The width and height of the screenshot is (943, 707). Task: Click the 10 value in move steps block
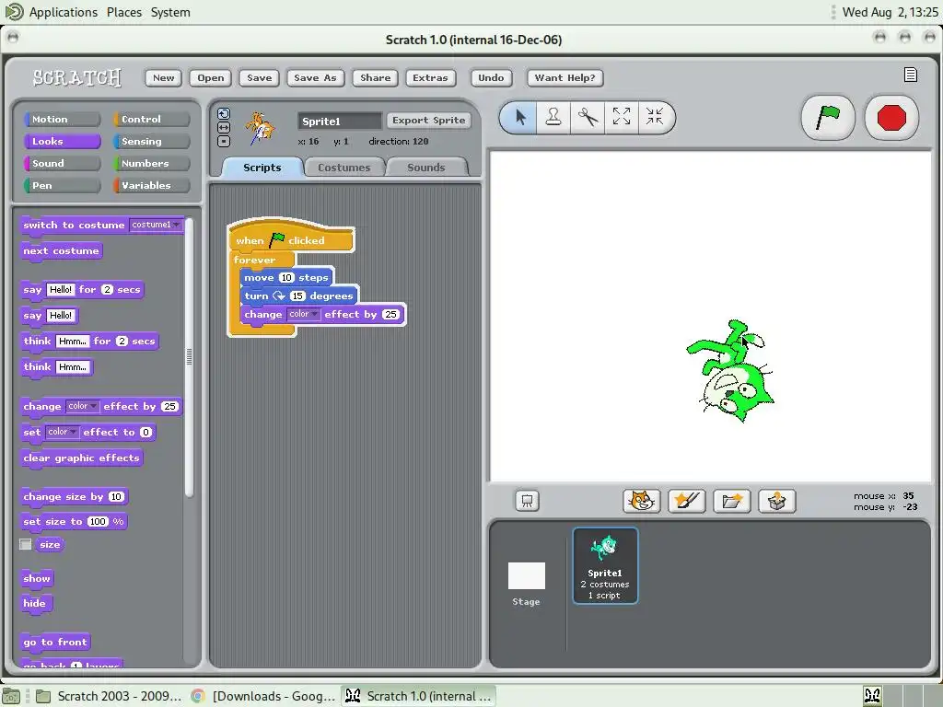pyautogui.click(x=286, y=278)
